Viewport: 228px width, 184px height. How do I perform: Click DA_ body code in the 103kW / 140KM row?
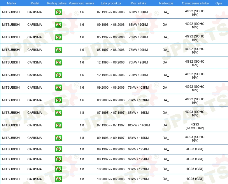pyautogui.click(x=166, y=125)
